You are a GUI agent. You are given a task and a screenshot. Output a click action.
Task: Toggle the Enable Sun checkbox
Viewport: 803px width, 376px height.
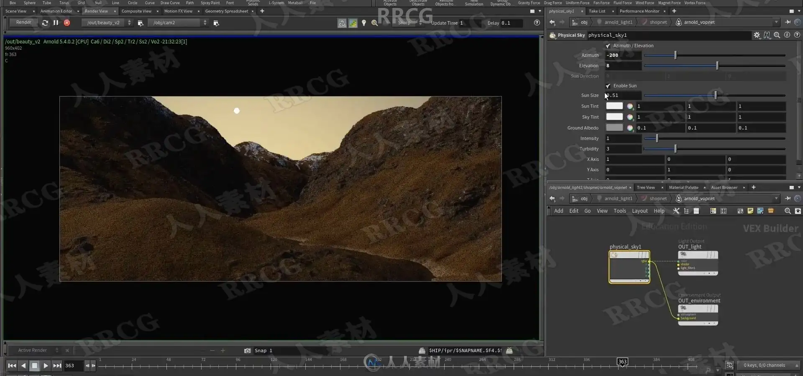pos(608,86)
